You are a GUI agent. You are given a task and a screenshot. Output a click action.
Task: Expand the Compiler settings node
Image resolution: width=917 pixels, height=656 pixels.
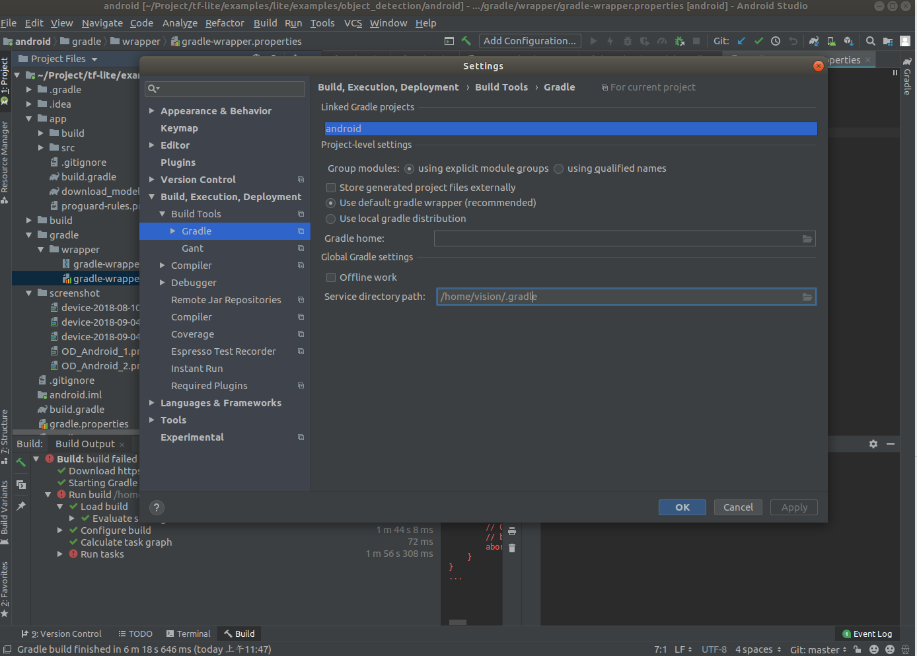(x=162, y=265)
